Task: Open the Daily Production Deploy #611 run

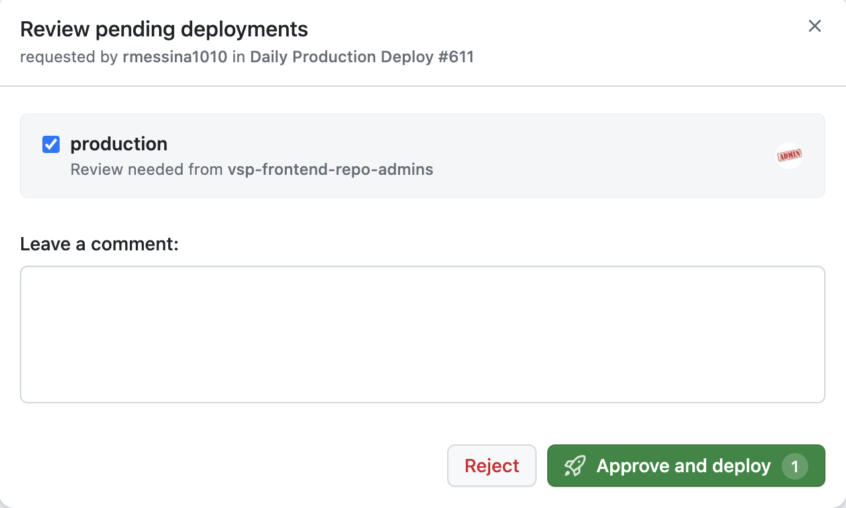Action: pyautogui.click(x=361, y=57)
